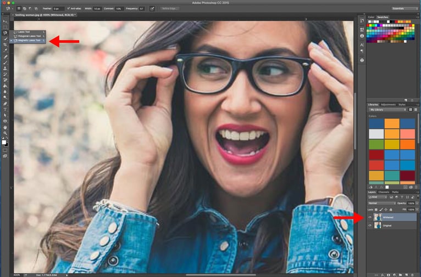Click the tablet pen pressure icon
Image resolution: width=421 pixels, height=277 pixels.
(152, 9)
